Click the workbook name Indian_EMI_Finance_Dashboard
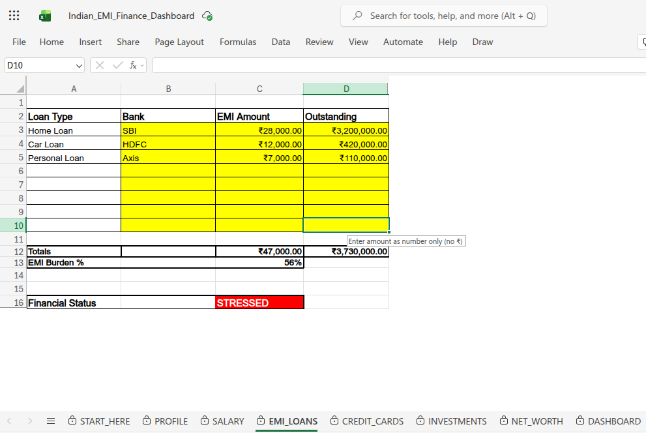Image resolution: width=646 pixels, height=433 pixels. tap(132, 16)
